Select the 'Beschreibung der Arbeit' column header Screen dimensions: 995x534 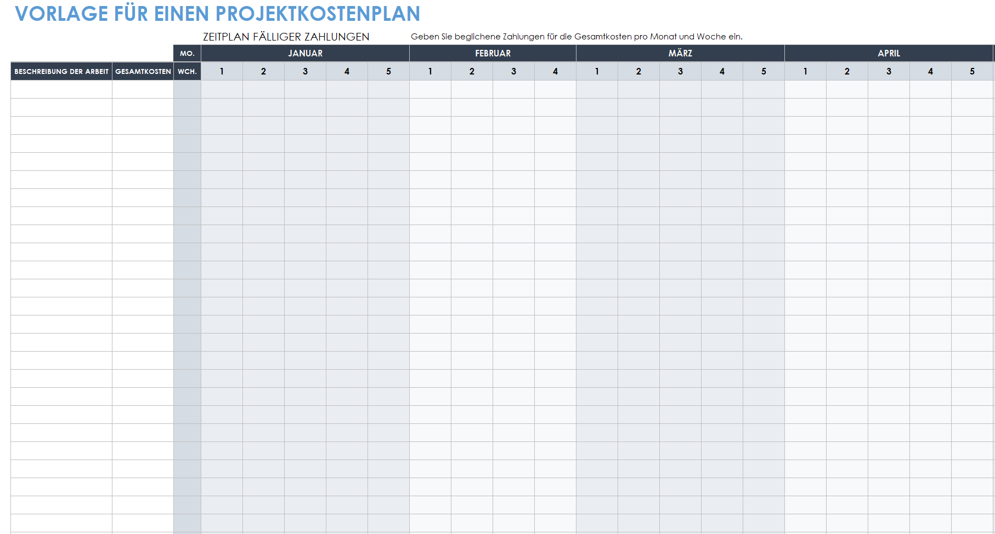click(x=61, y=71)
